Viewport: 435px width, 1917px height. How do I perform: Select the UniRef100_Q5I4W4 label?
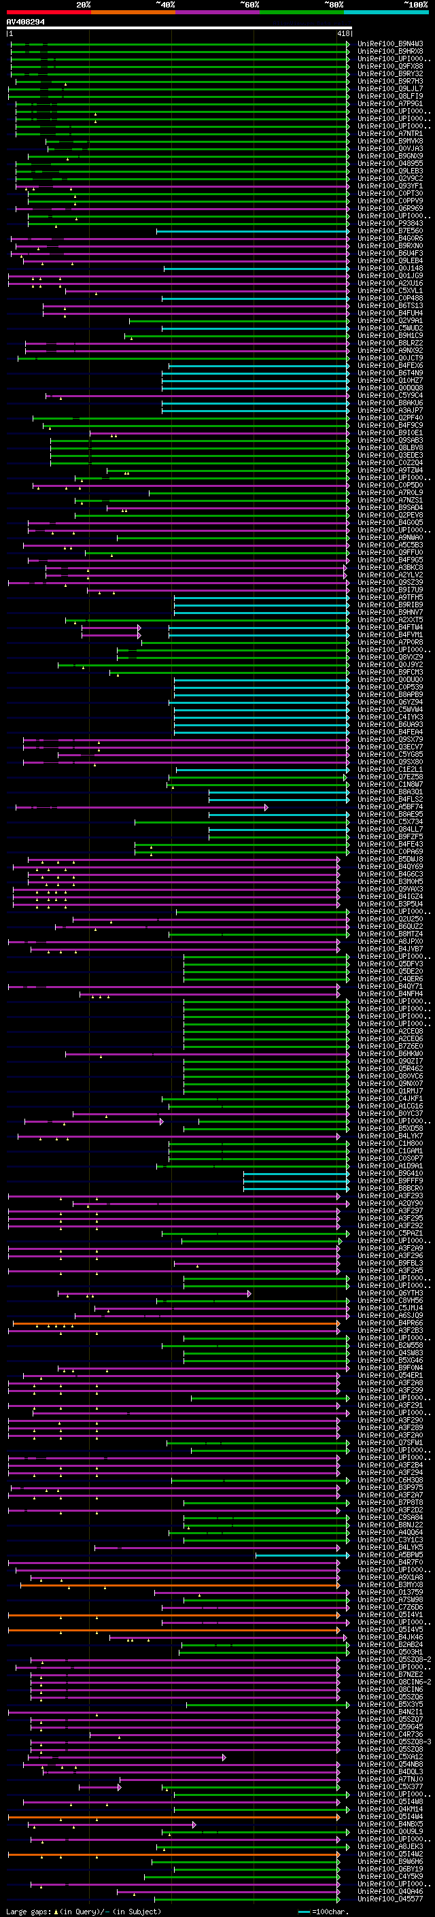[390, 1816]
